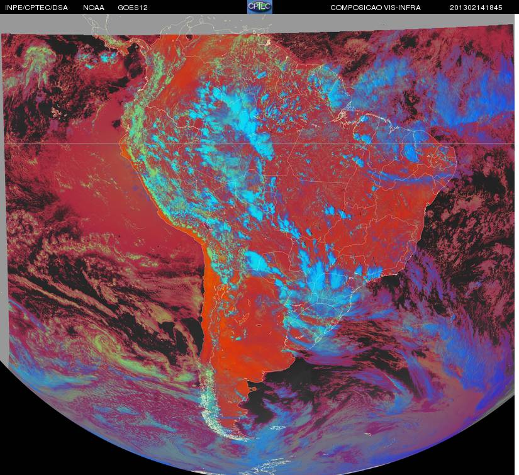Click the GOES12 satellite label
519x475 pixels.
(x=133, y=8)
